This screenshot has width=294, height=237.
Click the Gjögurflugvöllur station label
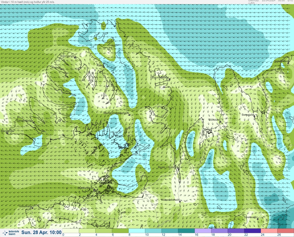[x=160, y=77]
